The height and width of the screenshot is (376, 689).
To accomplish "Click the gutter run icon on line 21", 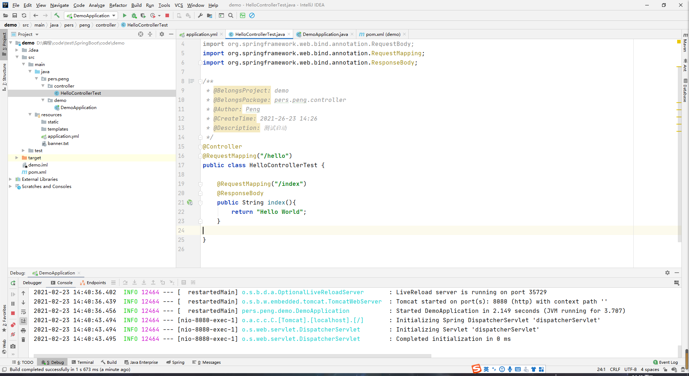I will click(x=190, y=203).
